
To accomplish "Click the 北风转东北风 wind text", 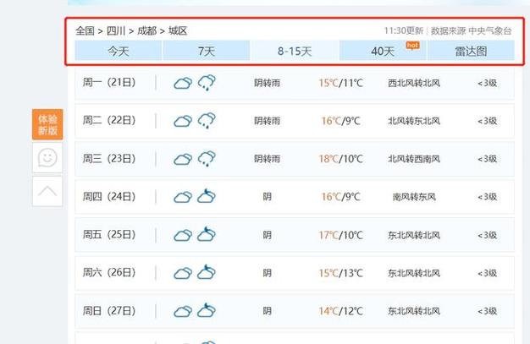I will [x=414, y=121].
